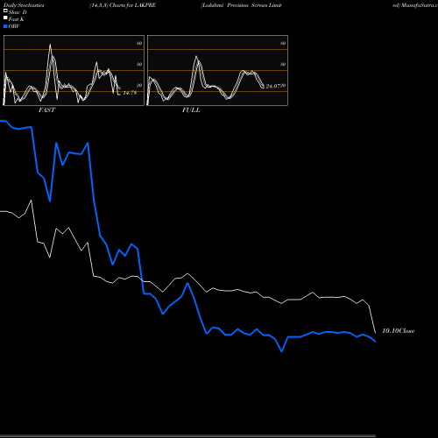438x438 pixels.
Task: Click the '10.10Close' price label
Action: (x=399, y=331)
